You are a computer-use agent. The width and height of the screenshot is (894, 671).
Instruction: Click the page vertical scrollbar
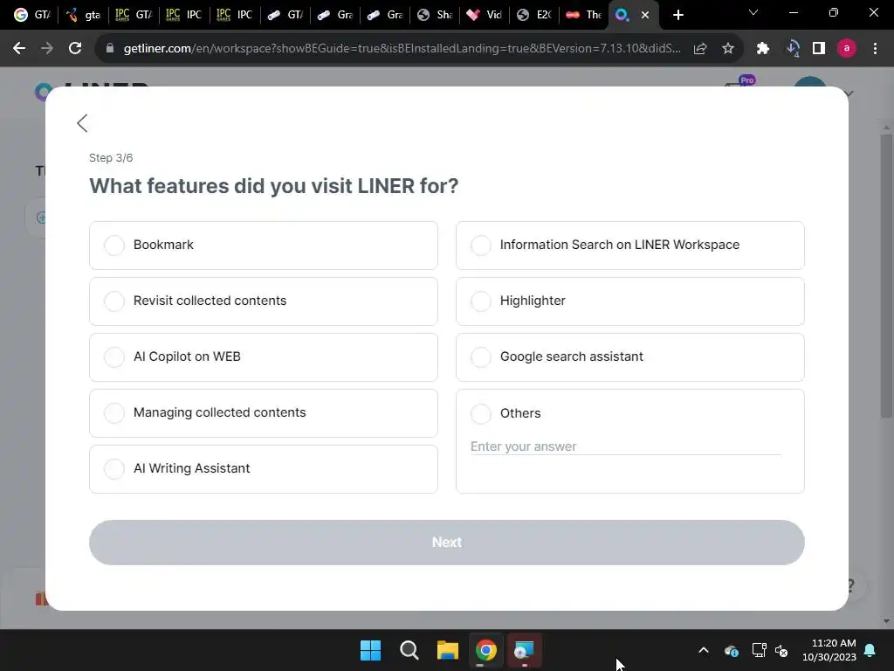tap(886, 276)
